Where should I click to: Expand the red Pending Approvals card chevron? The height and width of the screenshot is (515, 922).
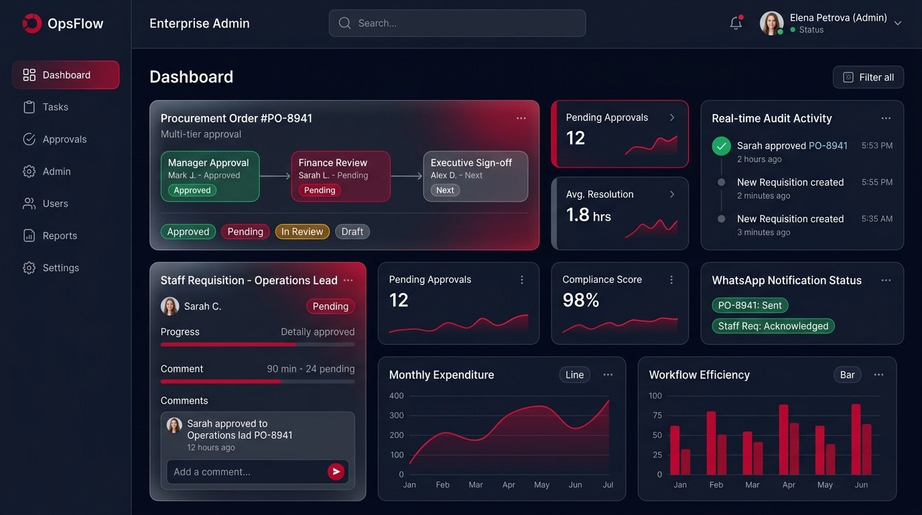[x=672, y=117]
